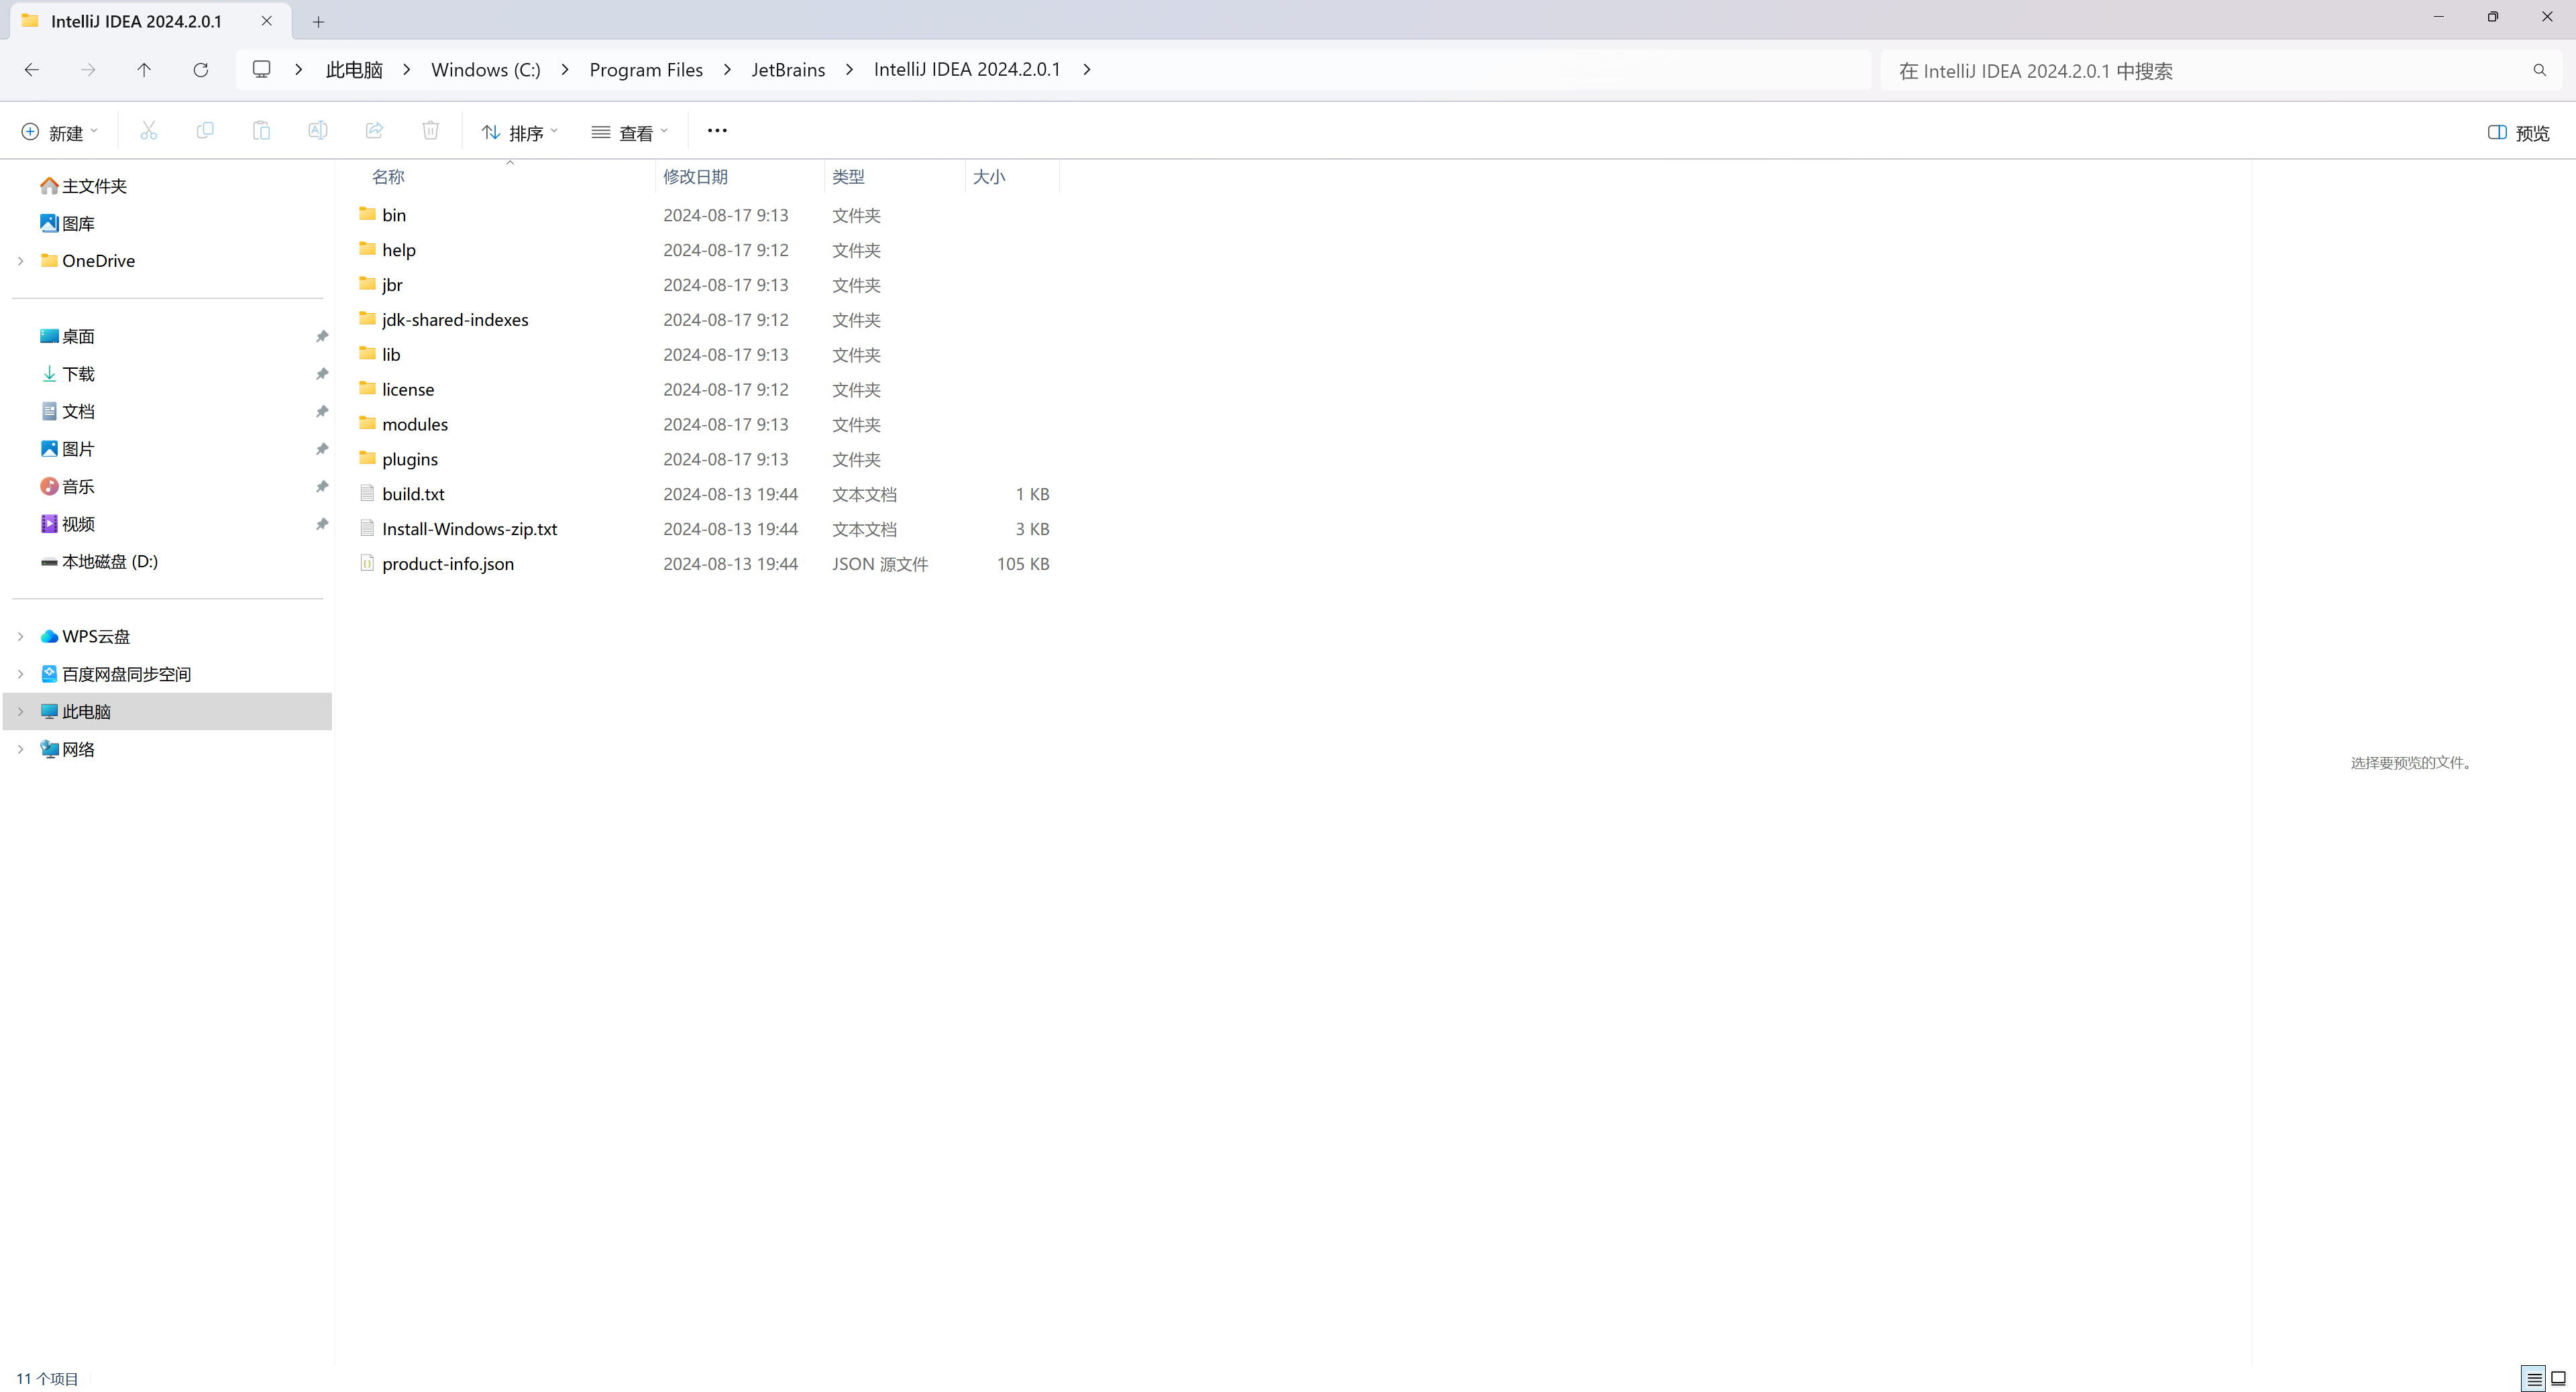The image size is (2576, 1392).
Task: Go up one folder level
Action: (x=144, y=70)
